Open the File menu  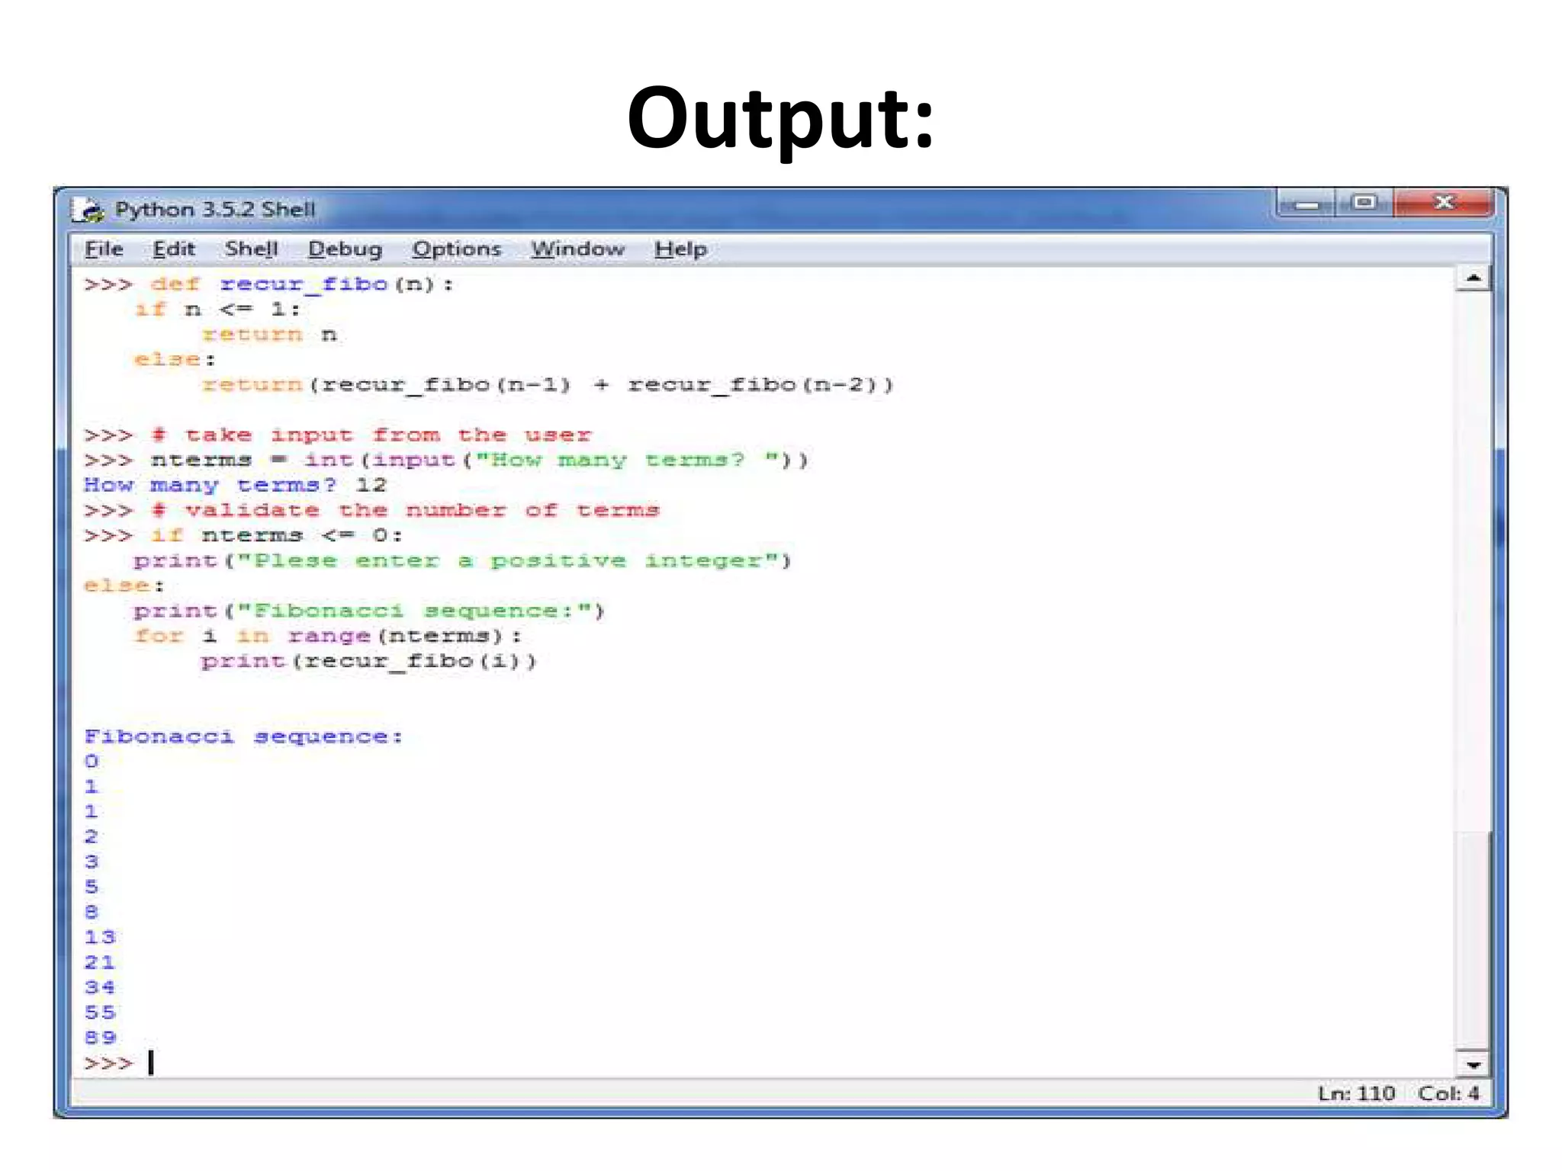104,249
